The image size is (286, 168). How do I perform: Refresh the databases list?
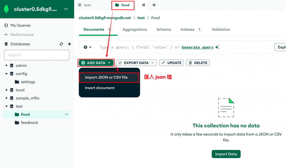(61, 44)
